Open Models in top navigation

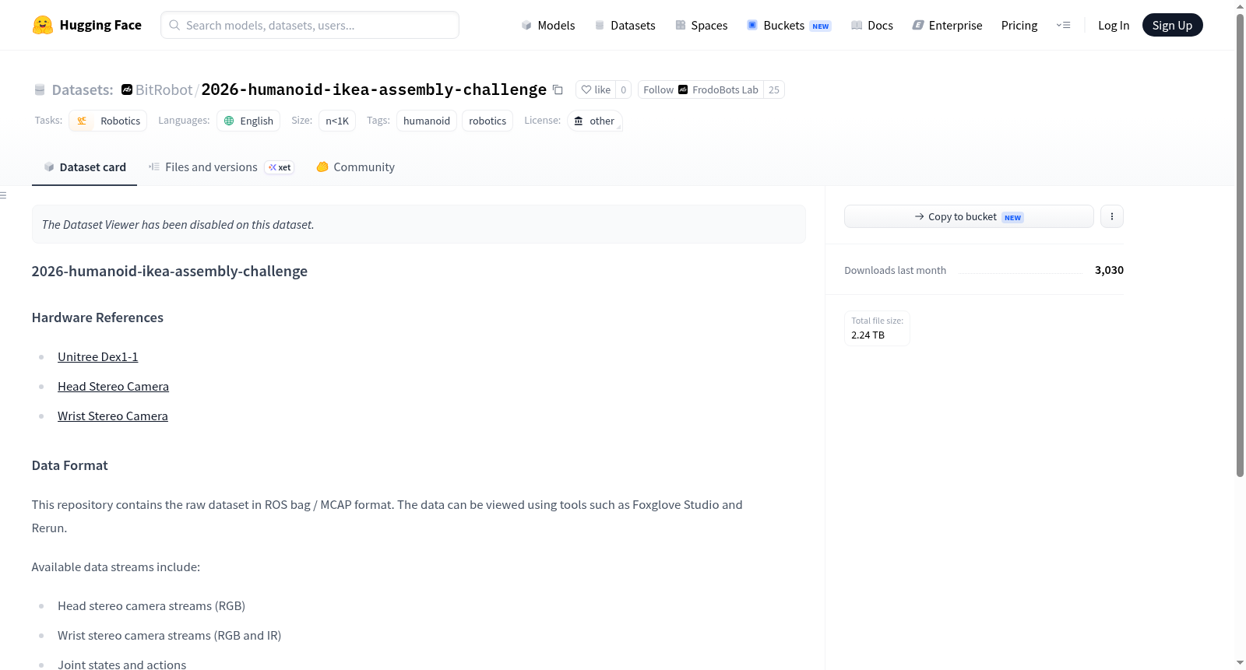click(548, 25)
